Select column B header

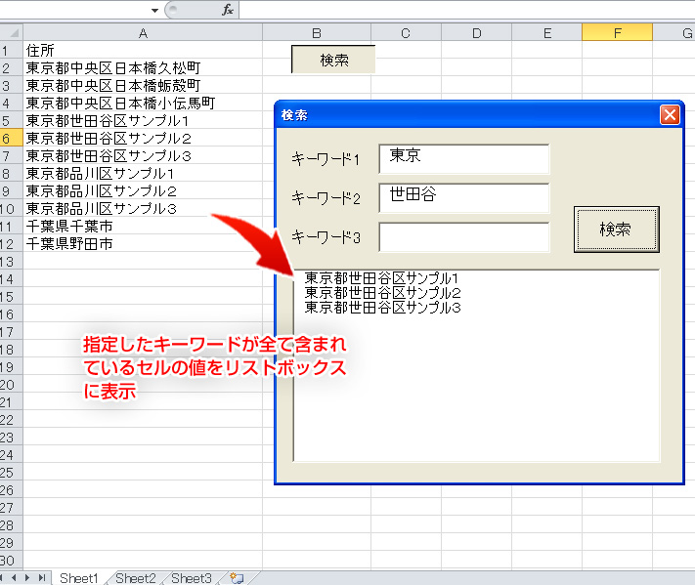point(317,33)
